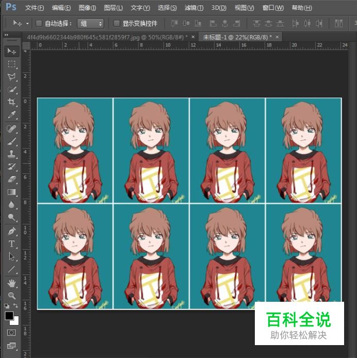Select the Hand tool
Image resolution: width=357 pixels, height=358 pixels.
click(11, 283)
